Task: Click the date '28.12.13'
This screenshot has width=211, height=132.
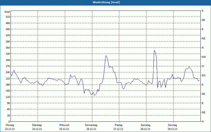Action: pos(145,129)
